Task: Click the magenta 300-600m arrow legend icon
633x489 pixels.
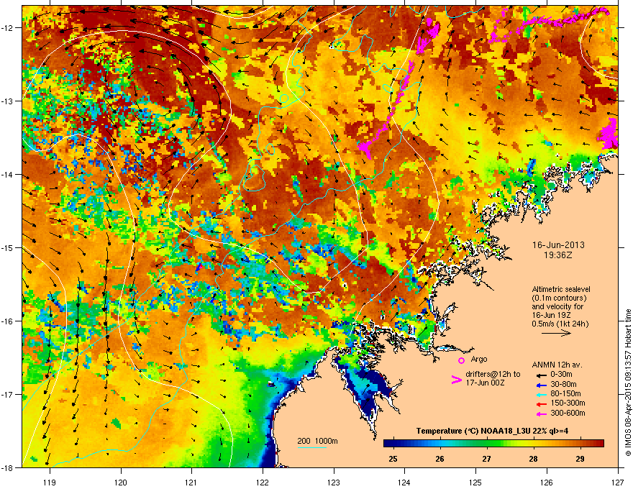Action: (x=542, y=413)
